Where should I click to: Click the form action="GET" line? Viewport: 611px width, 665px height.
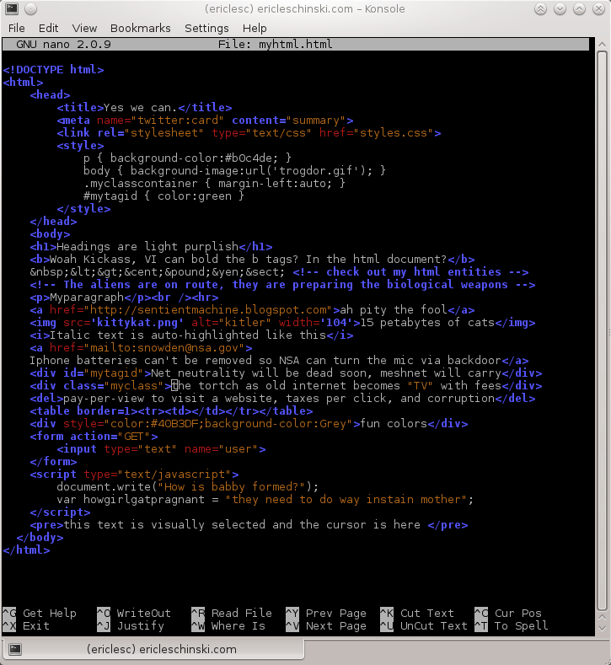coord(94,437)
